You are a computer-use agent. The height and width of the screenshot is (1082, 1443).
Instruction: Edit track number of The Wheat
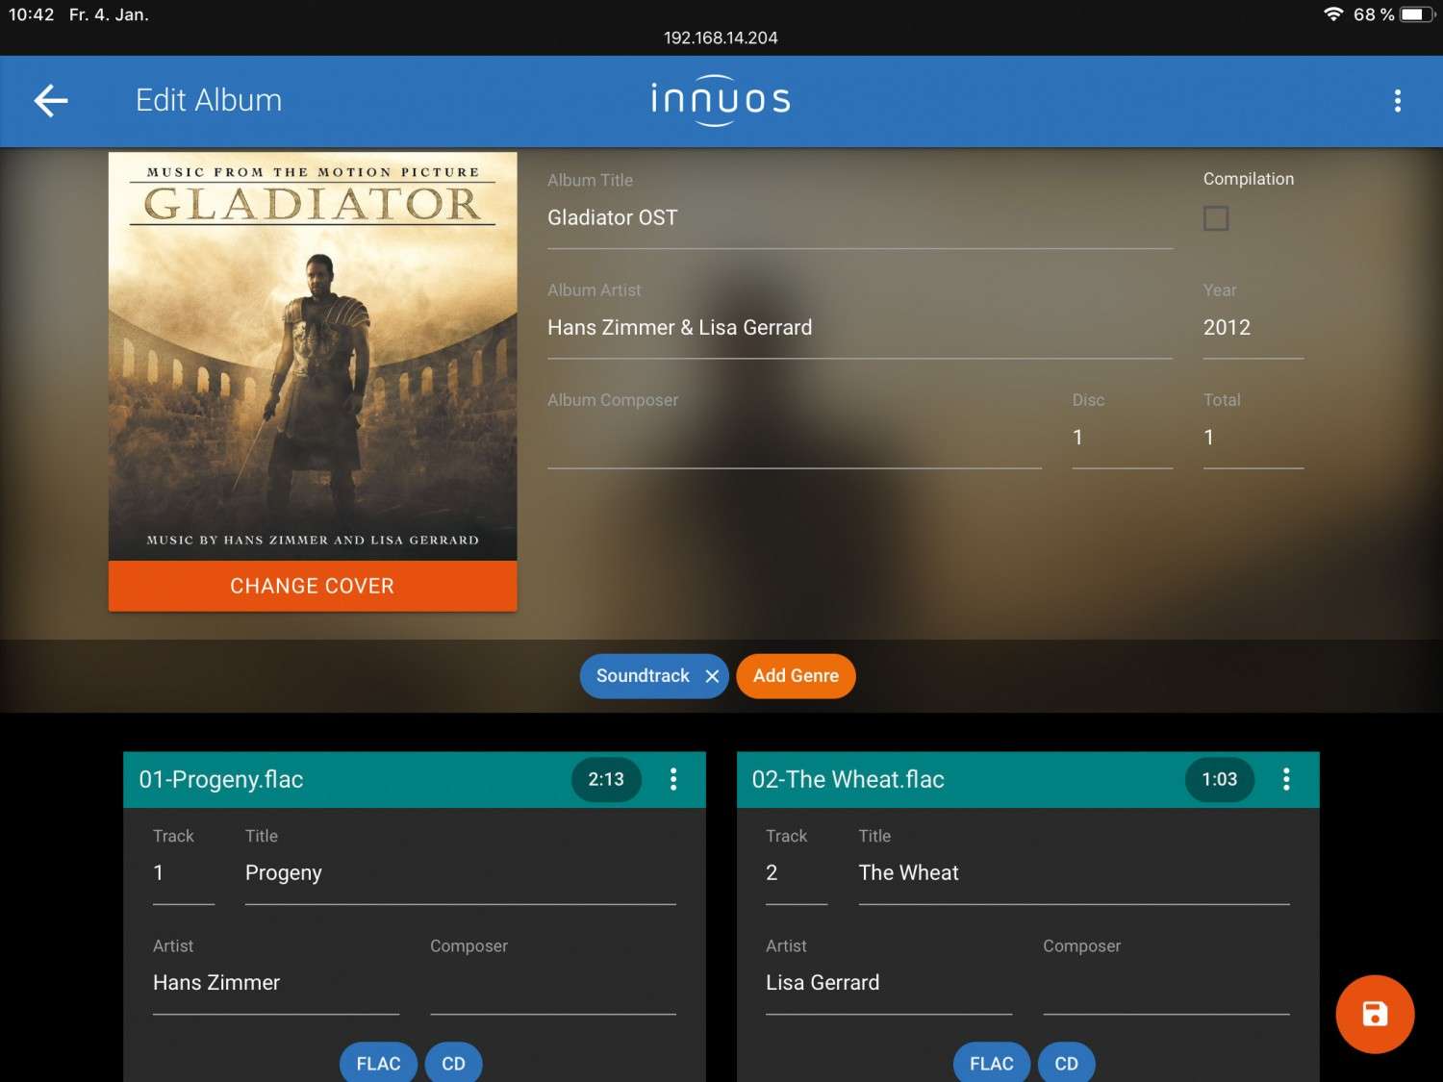[797, 873]
